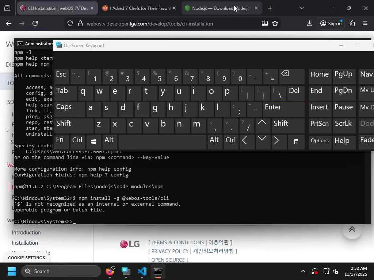The width and height of the screenshot is (374, 280).
Task: Tap Tab key on On-Screen Keyboard
Action: tap(66, 93)
